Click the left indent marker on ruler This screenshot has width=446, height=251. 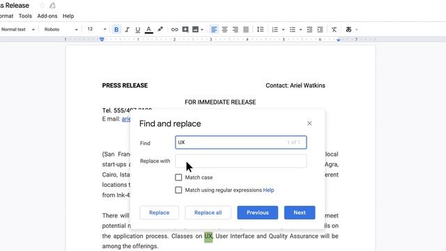(102, 40)
